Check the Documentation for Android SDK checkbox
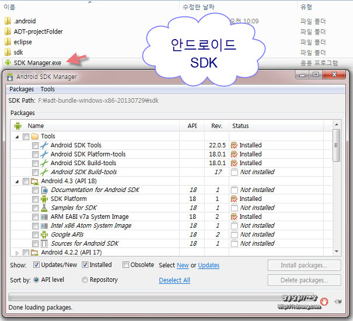Image resolution: width=353 pixels, height=321 pixels. (36, 190)
